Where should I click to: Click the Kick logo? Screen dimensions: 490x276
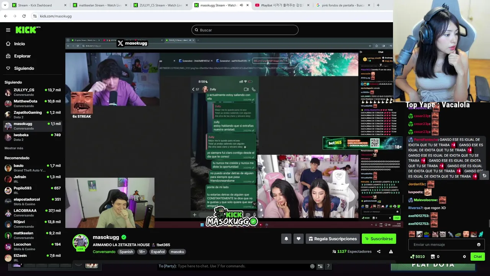point(28,30)
